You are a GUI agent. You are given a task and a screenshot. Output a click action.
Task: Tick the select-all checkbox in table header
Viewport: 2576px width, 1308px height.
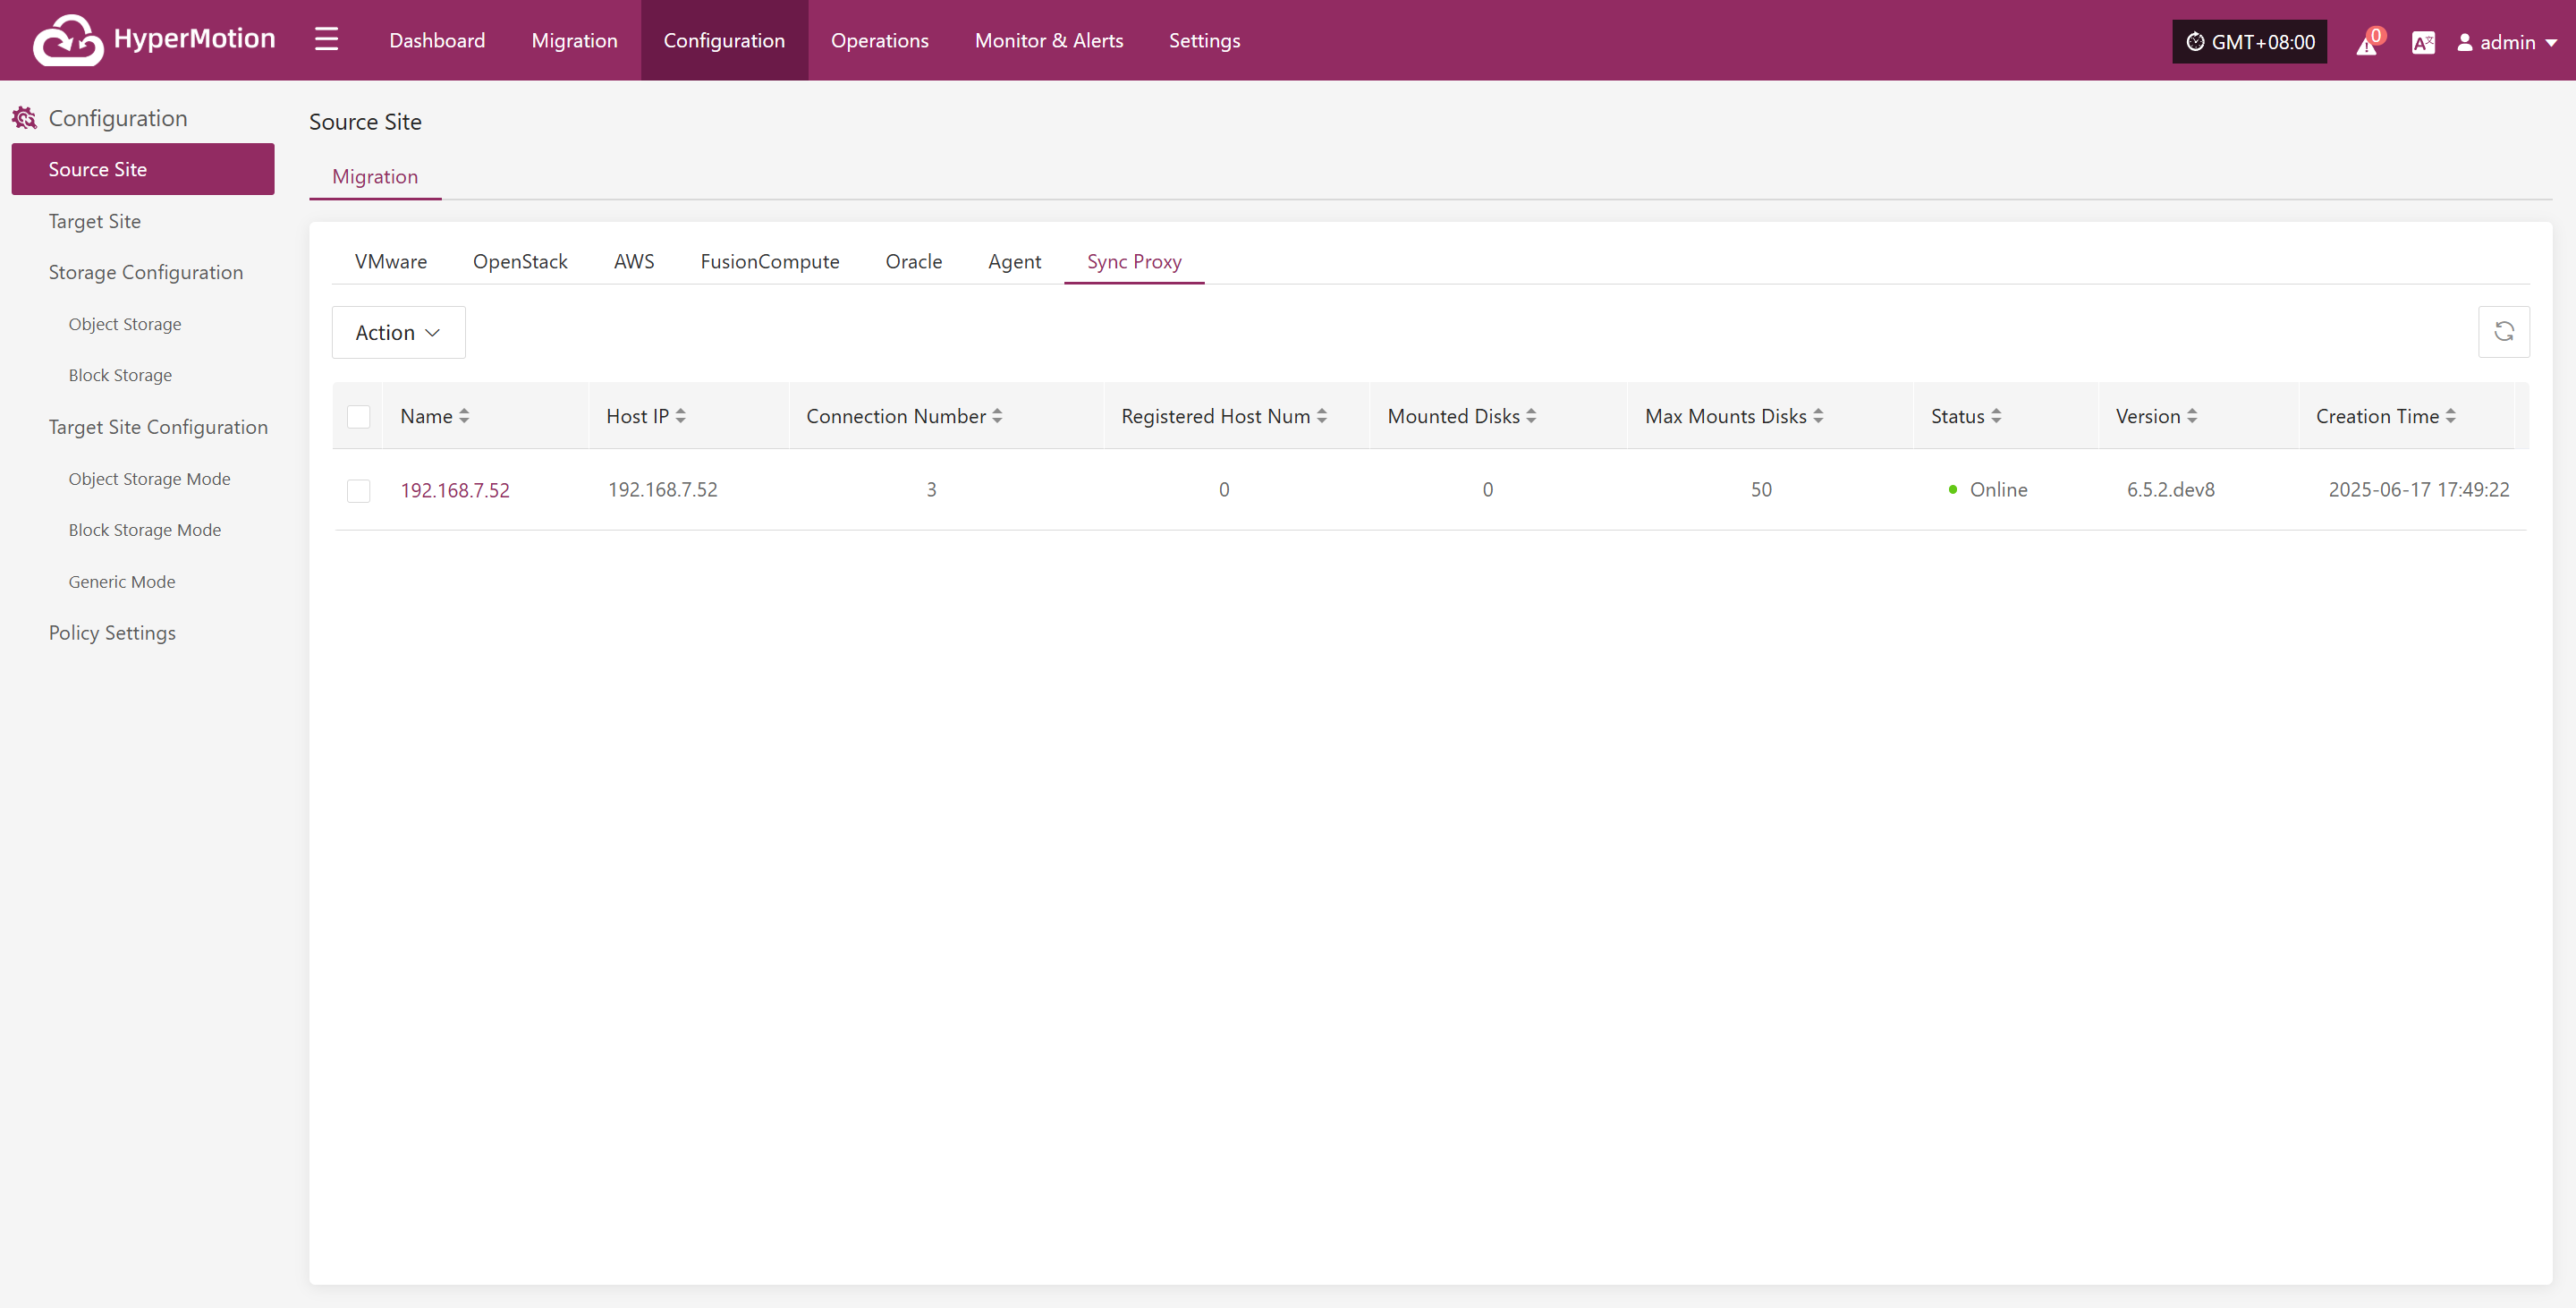(359, 416)
